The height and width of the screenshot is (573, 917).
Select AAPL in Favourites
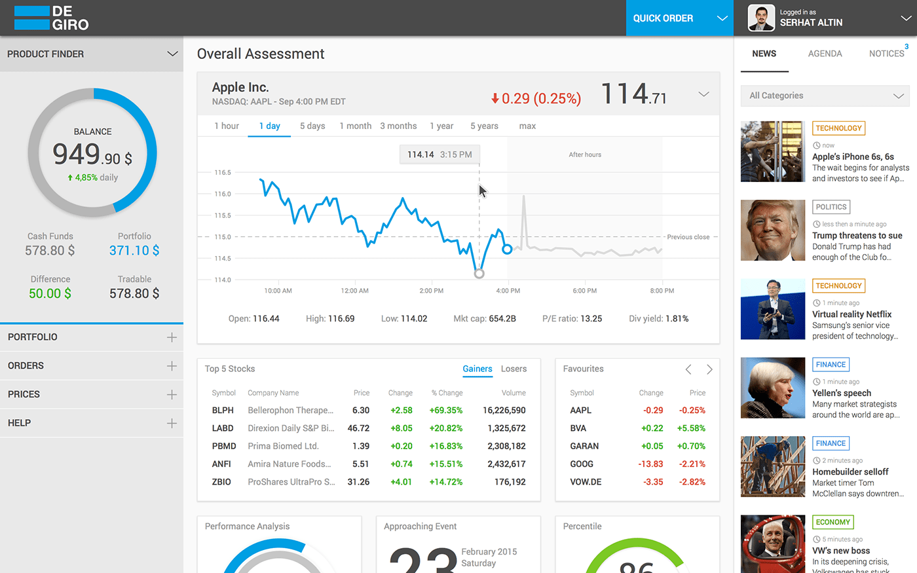click(x=581, y=410)
